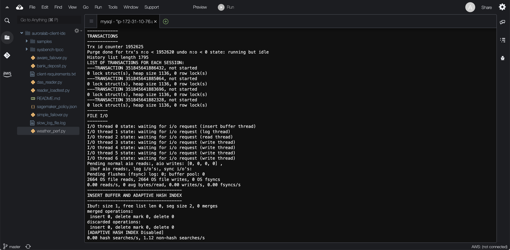Click the Share button
Image resolution: width=510 pixels, height=250 pixels.
(486, 7)
